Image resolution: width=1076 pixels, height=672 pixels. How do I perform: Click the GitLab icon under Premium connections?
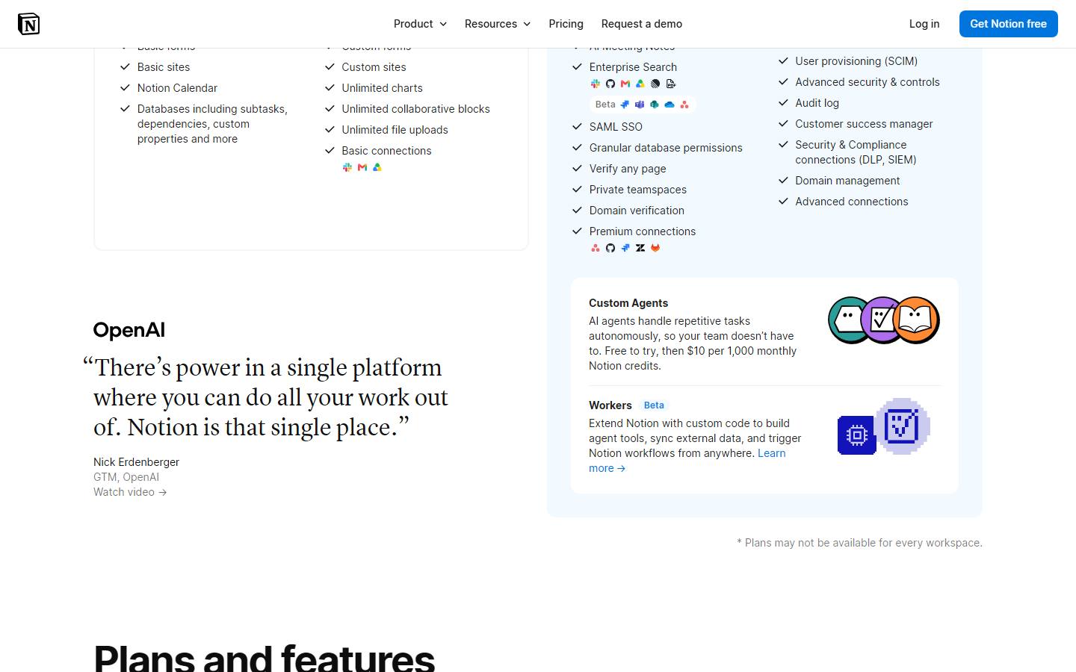655,248
